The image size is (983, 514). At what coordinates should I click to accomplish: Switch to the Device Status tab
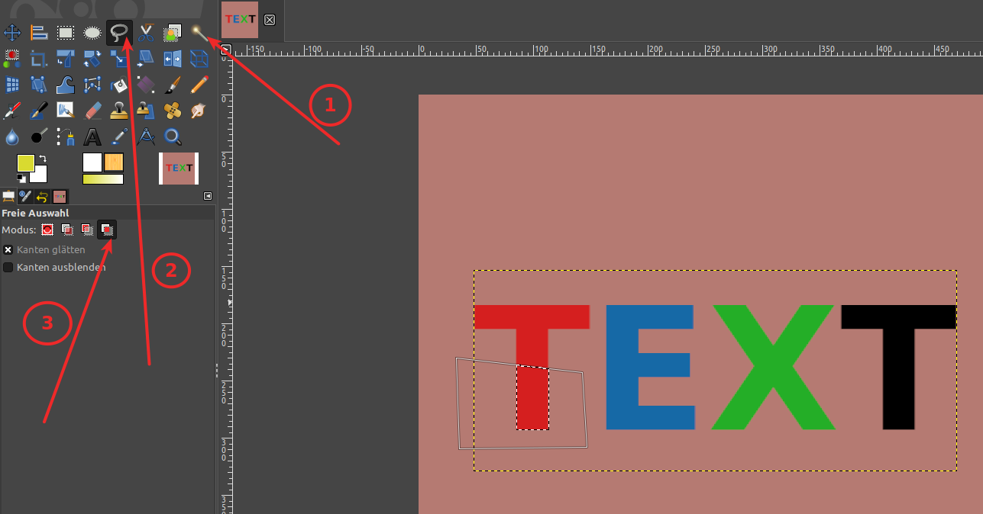coord(25,196)
